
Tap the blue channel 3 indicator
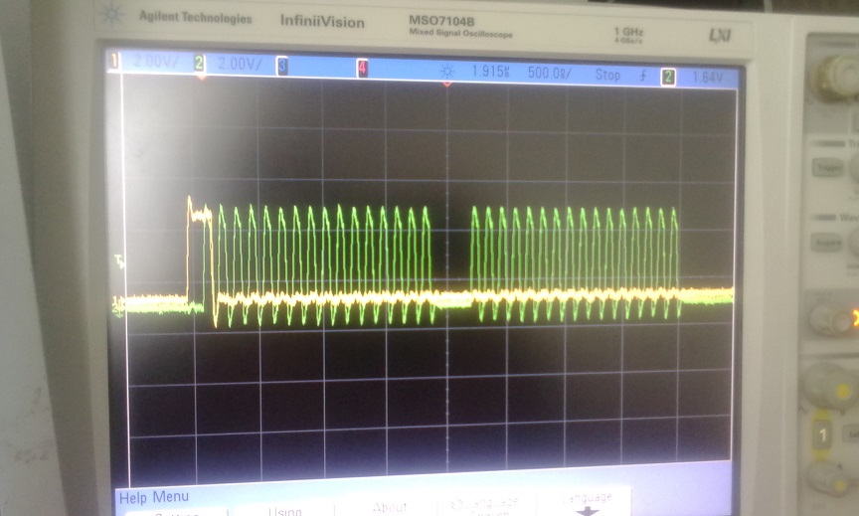(282, 66)
